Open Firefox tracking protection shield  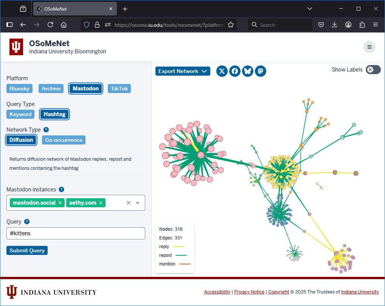pos(87,25)
